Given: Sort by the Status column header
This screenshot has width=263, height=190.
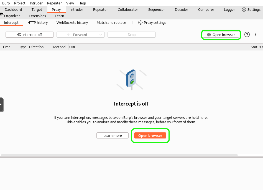Looking at the screenshot, I should coord(256,47).
